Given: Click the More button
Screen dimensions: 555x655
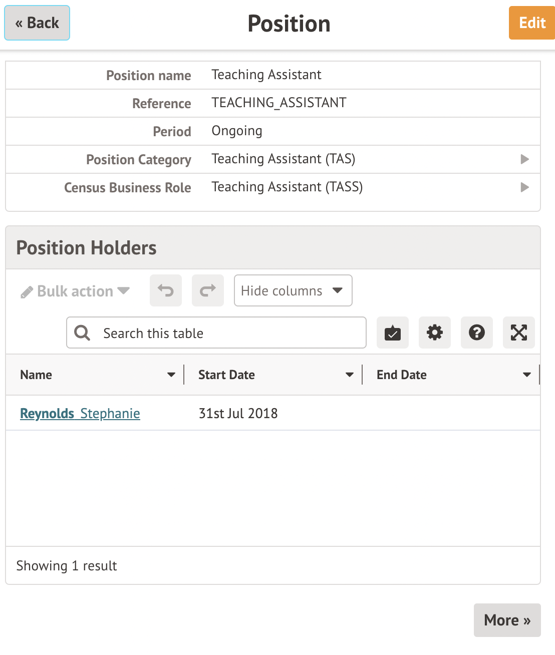Looking at the screenshot, I should pyautogui.click(x=507, y=620).
